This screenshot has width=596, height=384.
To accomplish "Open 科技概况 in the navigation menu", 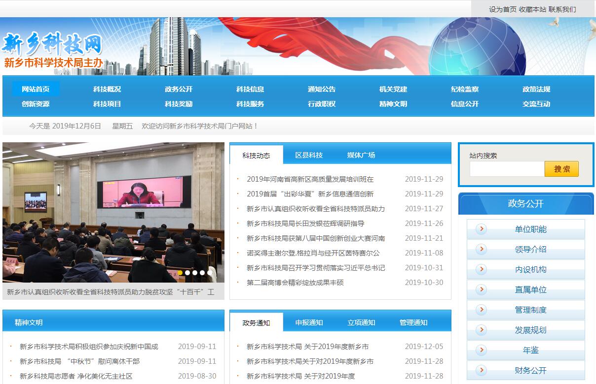I will 107,89.
